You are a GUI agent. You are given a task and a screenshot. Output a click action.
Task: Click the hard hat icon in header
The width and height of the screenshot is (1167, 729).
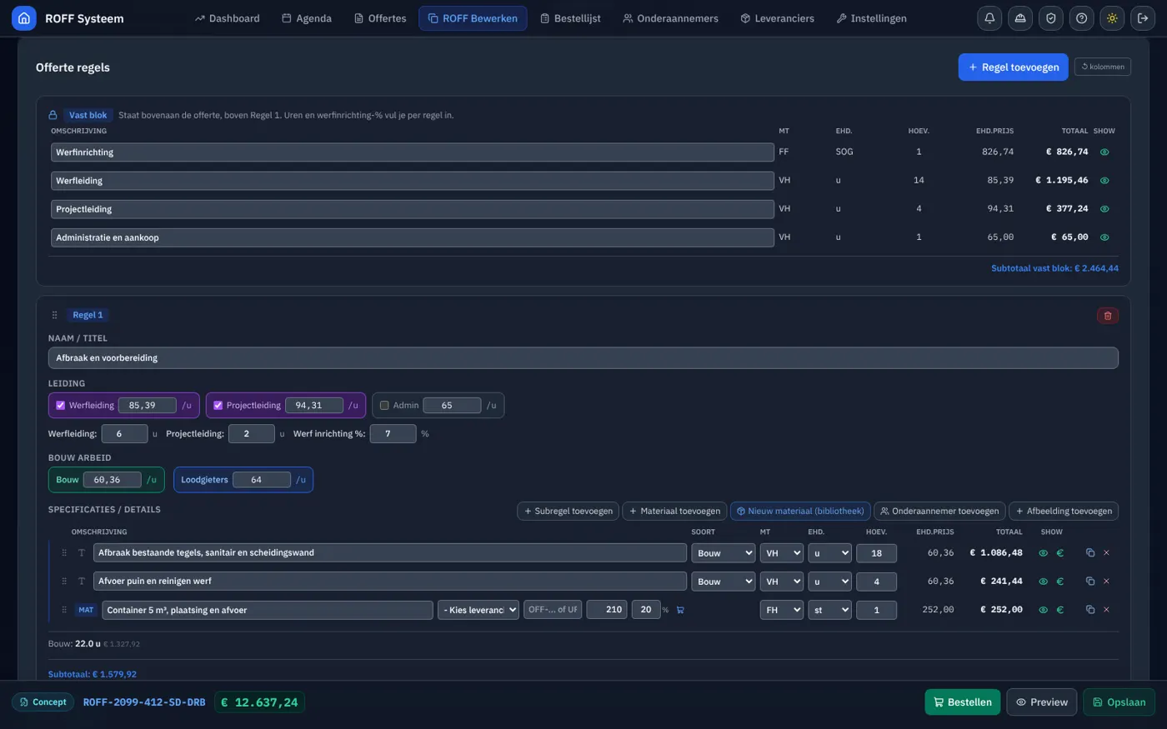point(1020,18)
